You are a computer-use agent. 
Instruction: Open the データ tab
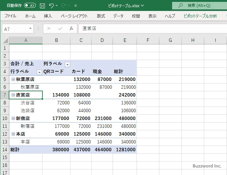118,16
